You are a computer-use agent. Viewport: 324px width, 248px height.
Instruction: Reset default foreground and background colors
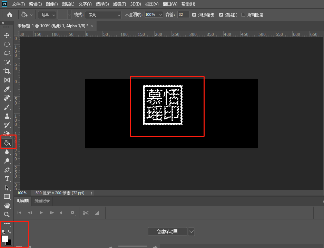(3, 232)
